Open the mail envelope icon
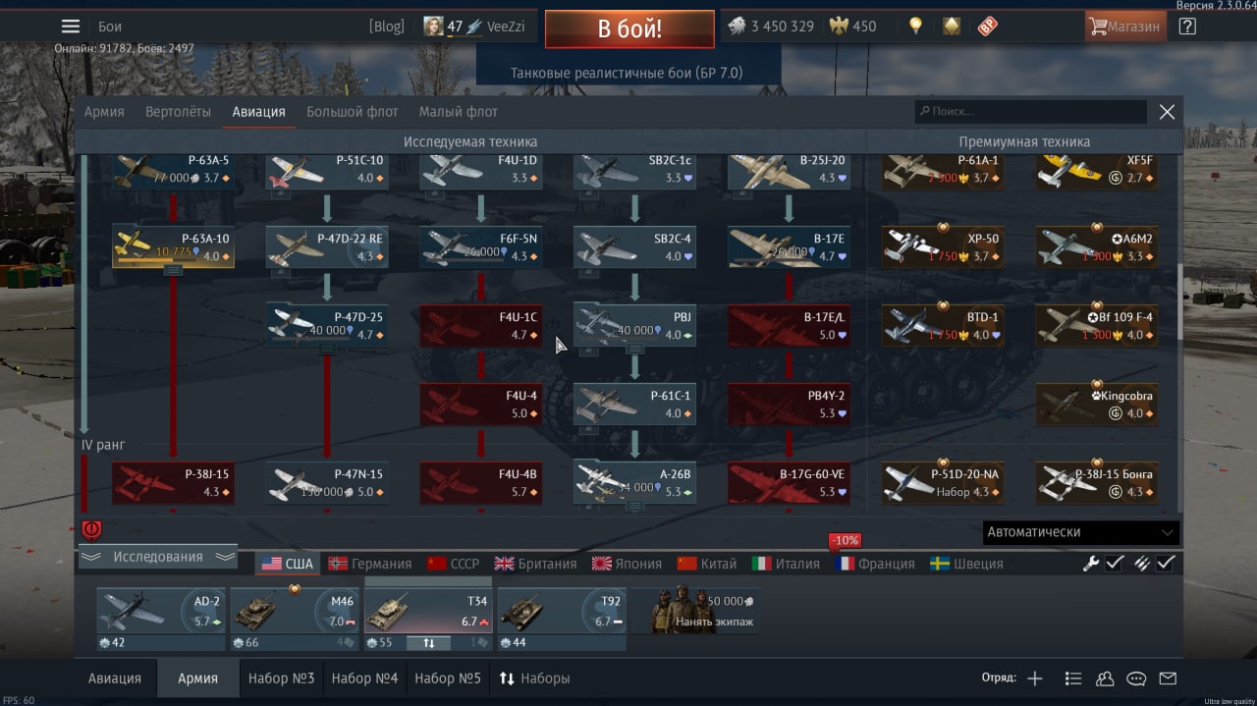Image resolution: width=1257 pixels, height=706 pixels. coord(1168,679)
